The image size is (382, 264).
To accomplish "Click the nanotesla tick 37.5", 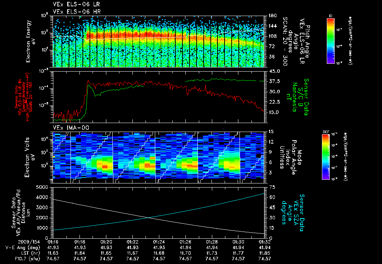I will 274,81.
